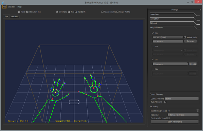The height and width of the screenshot is (131, 203).
Task: Open the Window menu
Action: 12,7
